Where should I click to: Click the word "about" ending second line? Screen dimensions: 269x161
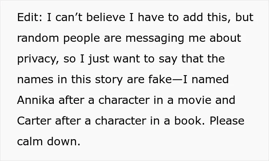coord(225,38)
